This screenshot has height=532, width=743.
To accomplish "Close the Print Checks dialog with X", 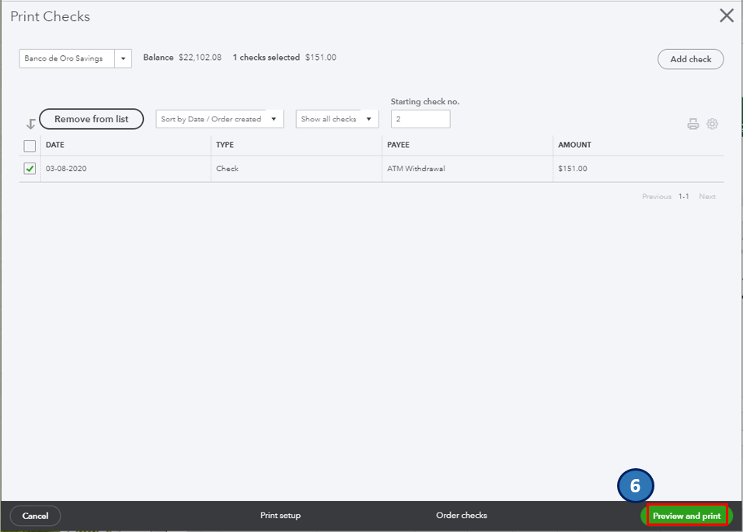I will [727, 16].
